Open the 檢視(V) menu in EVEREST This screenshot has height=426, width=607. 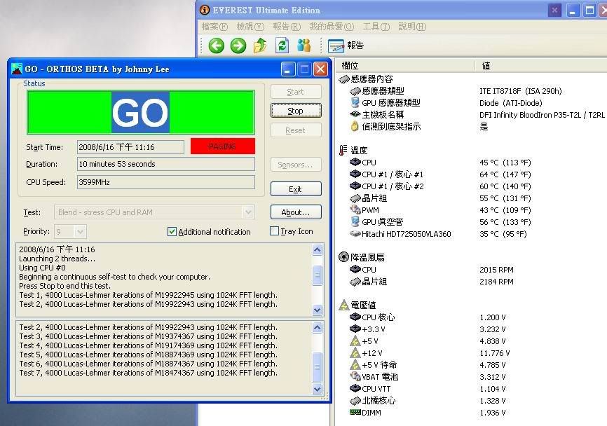coord(250,27)
